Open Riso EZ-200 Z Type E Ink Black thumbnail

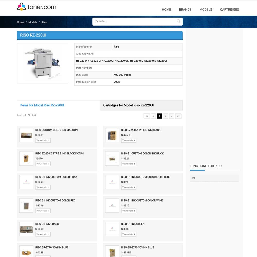click(x=112, y=135)
